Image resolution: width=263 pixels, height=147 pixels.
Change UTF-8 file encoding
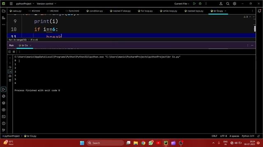[x=224, y=136]
